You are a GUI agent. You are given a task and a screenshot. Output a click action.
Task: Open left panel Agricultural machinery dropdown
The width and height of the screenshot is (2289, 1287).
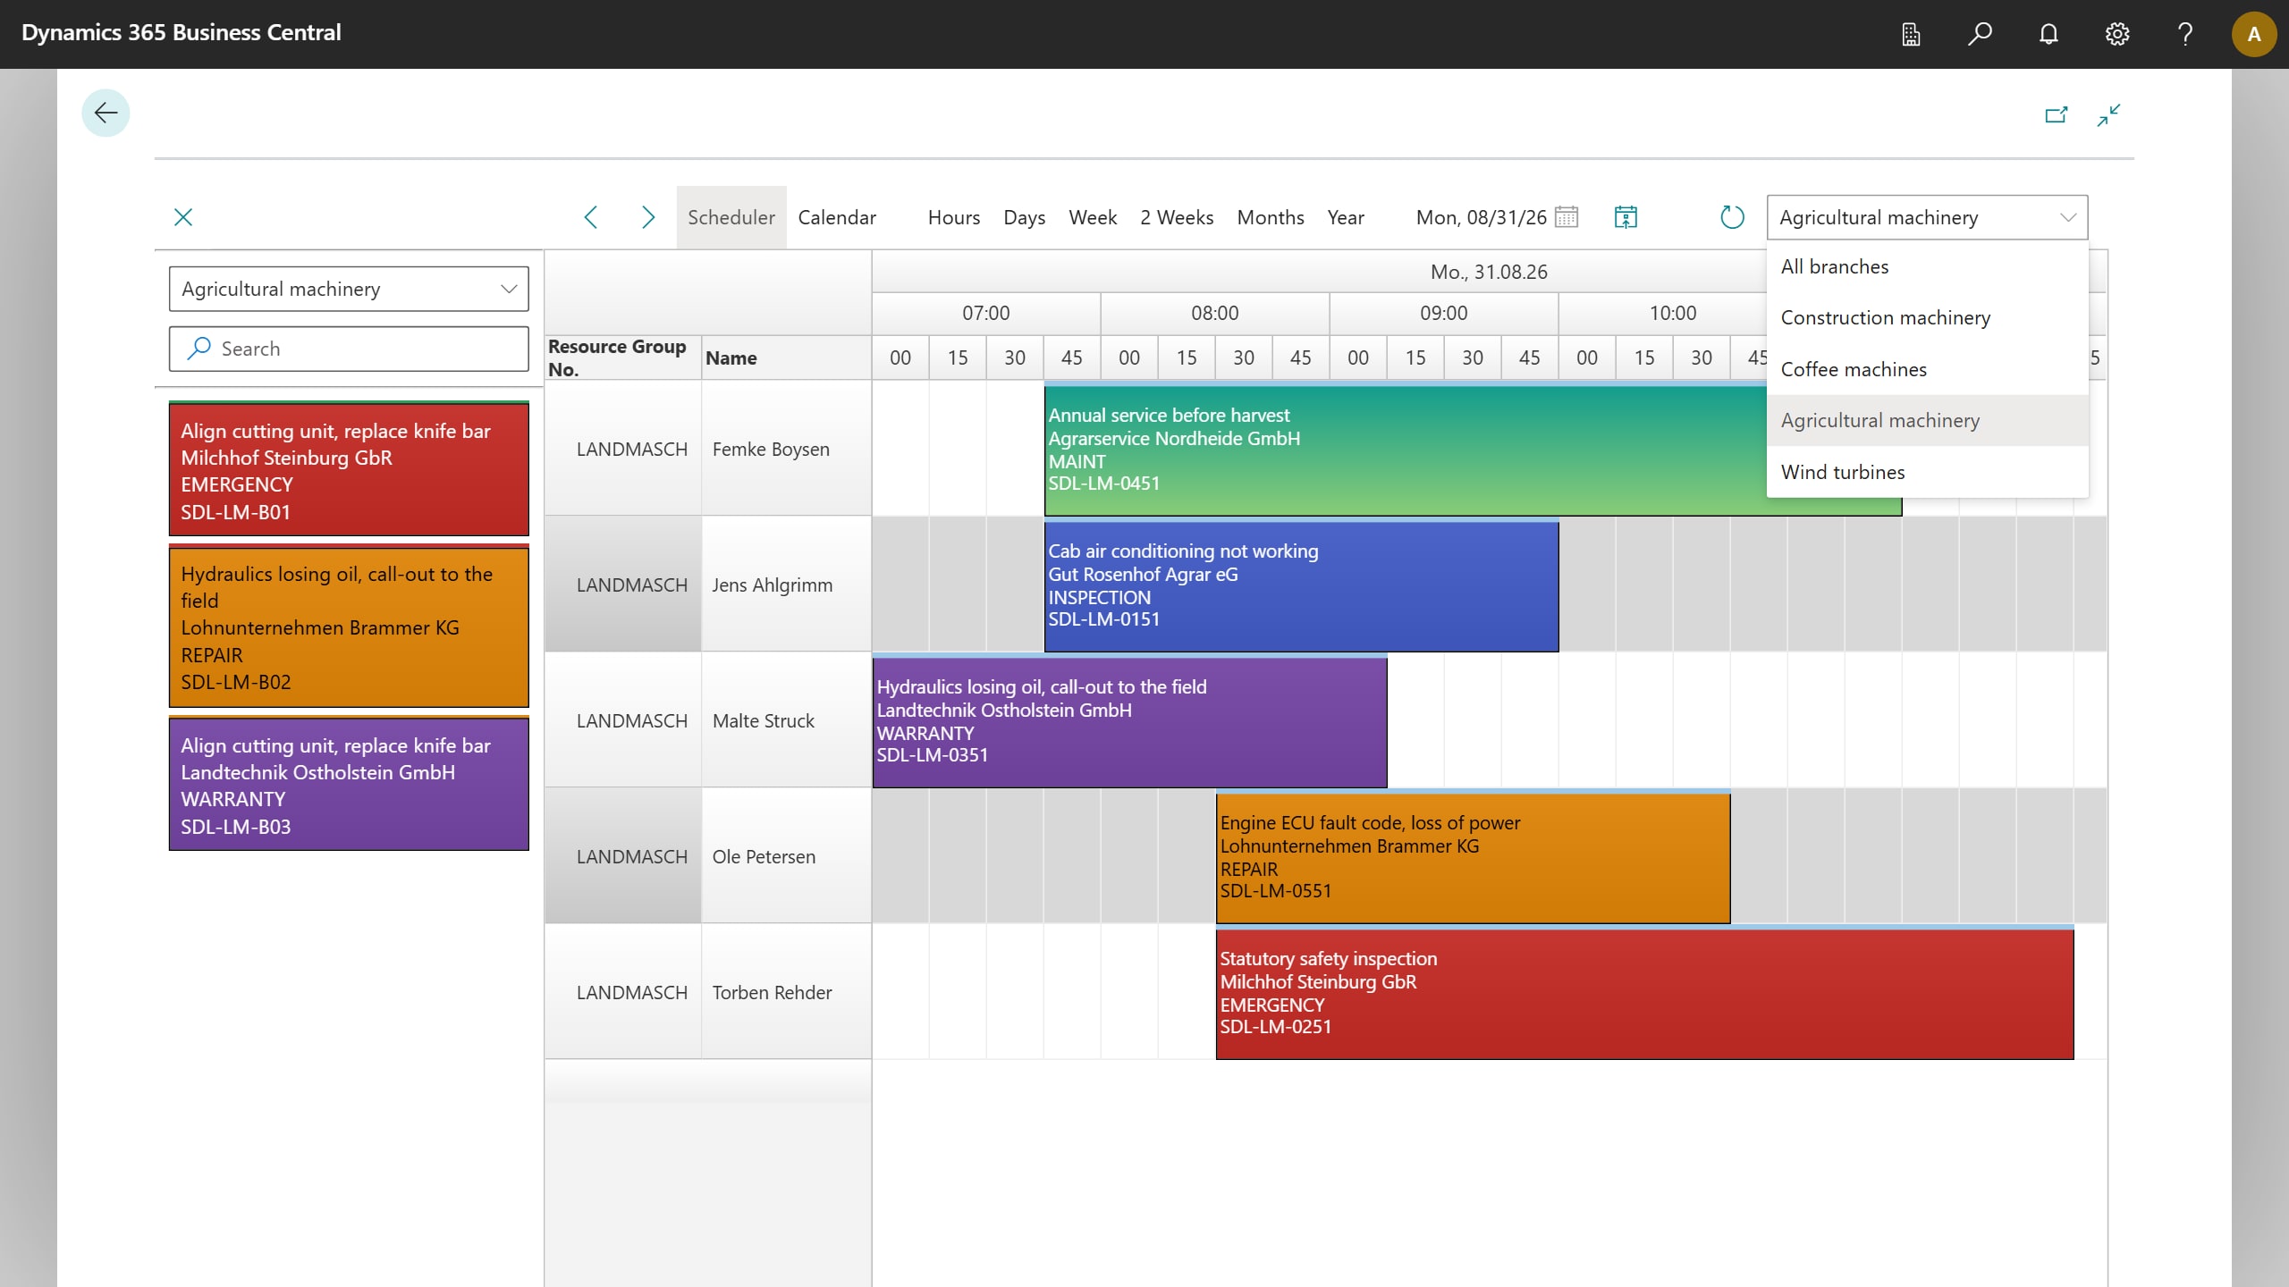pyautogui.click(x=349, y=289)
